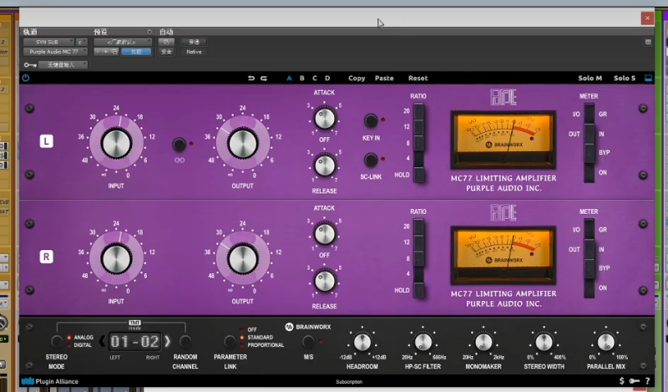
Task: Click the preset minus button
Action: (98, 52)
